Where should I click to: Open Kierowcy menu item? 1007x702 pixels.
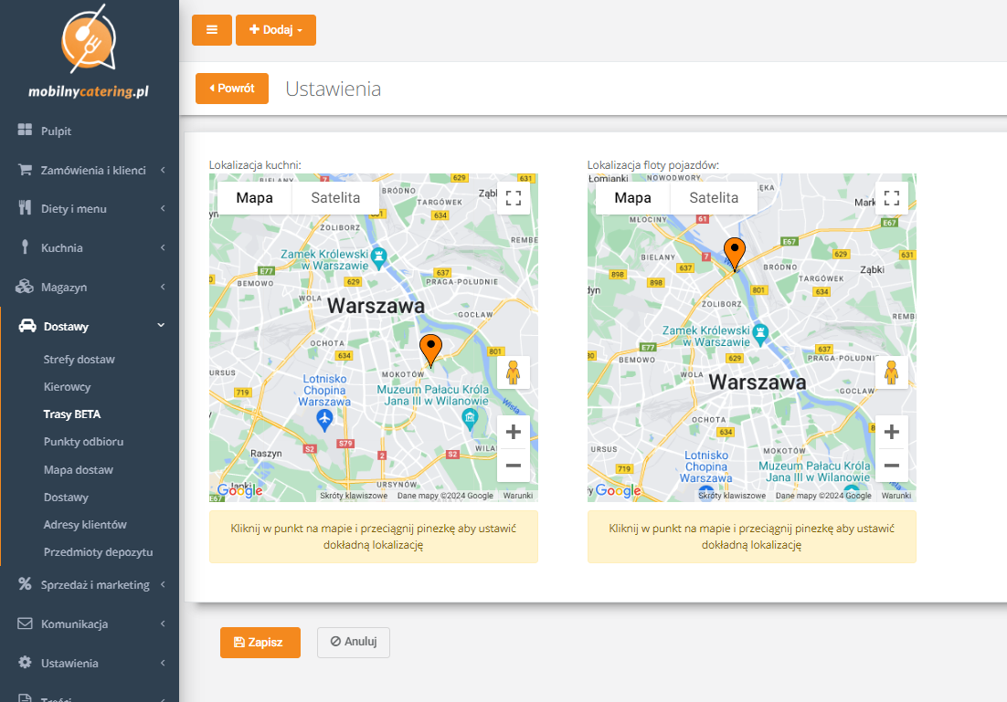(x=67, y=387)
